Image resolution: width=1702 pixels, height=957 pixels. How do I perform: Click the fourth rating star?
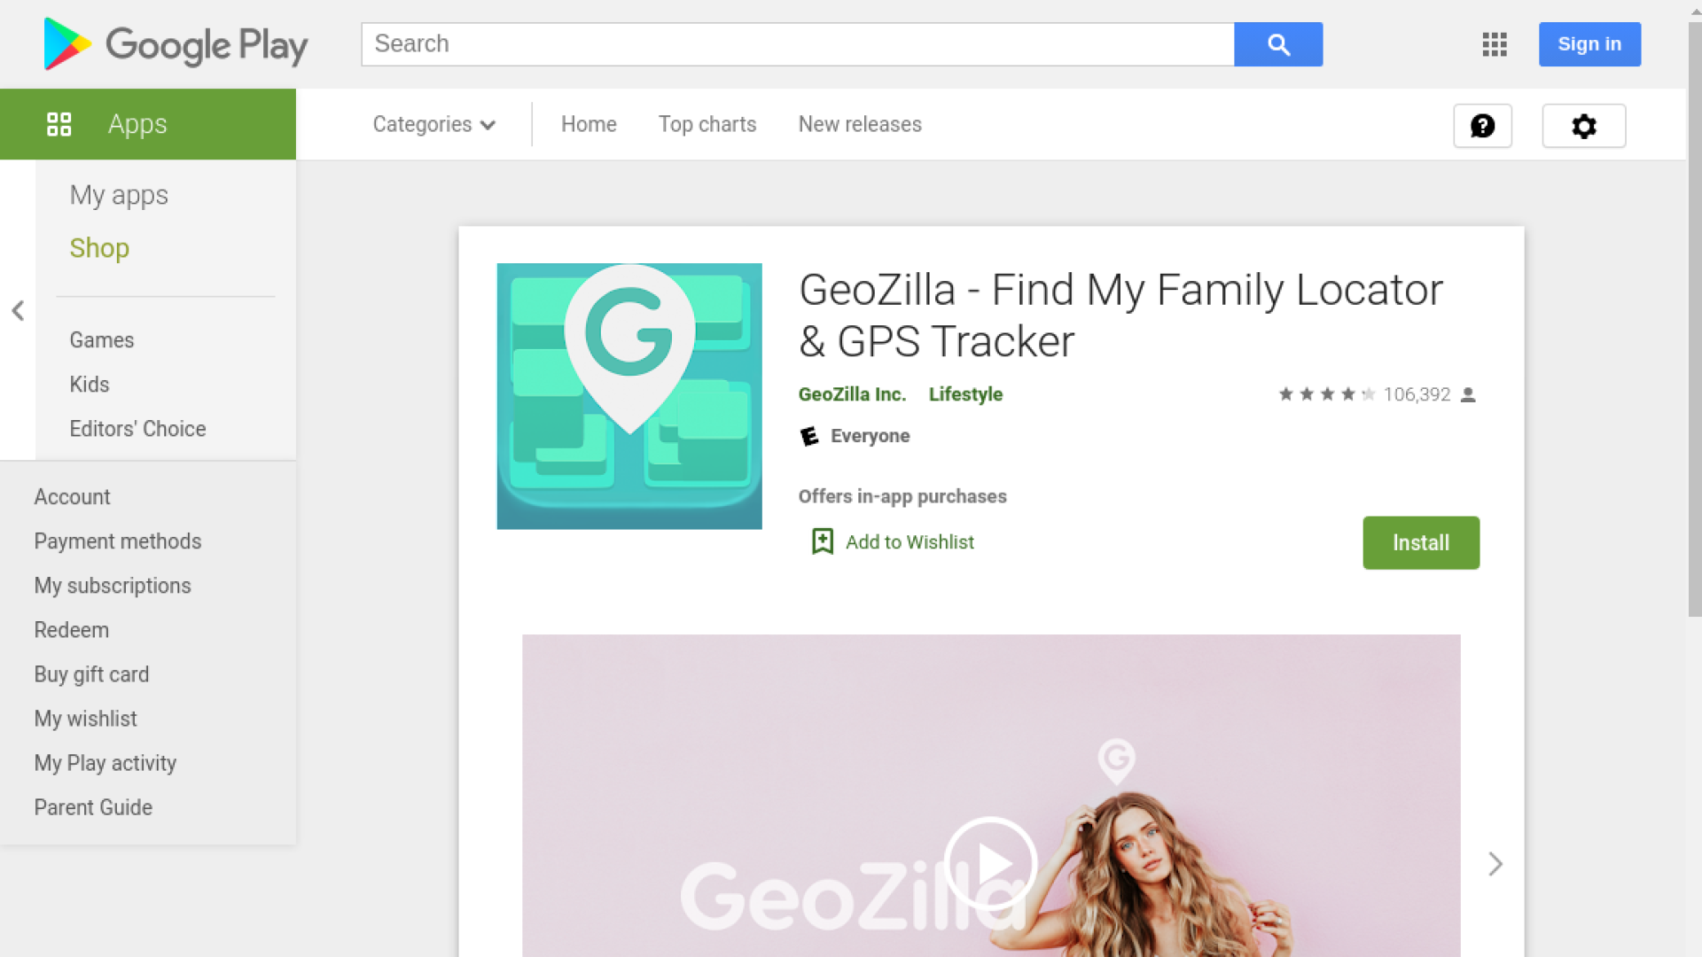(1348, 393)
